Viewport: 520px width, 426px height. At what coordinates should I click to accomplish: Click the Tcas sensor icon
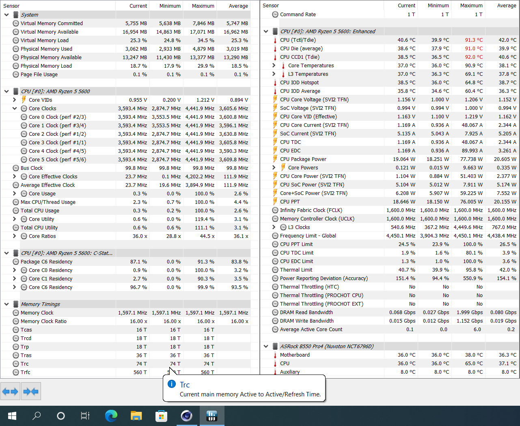pyautogui.click(x=16, y=330)
